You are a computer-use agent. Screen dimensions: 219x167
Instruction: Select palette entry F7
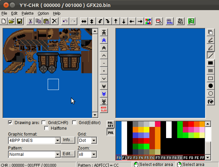click(158, 158)
